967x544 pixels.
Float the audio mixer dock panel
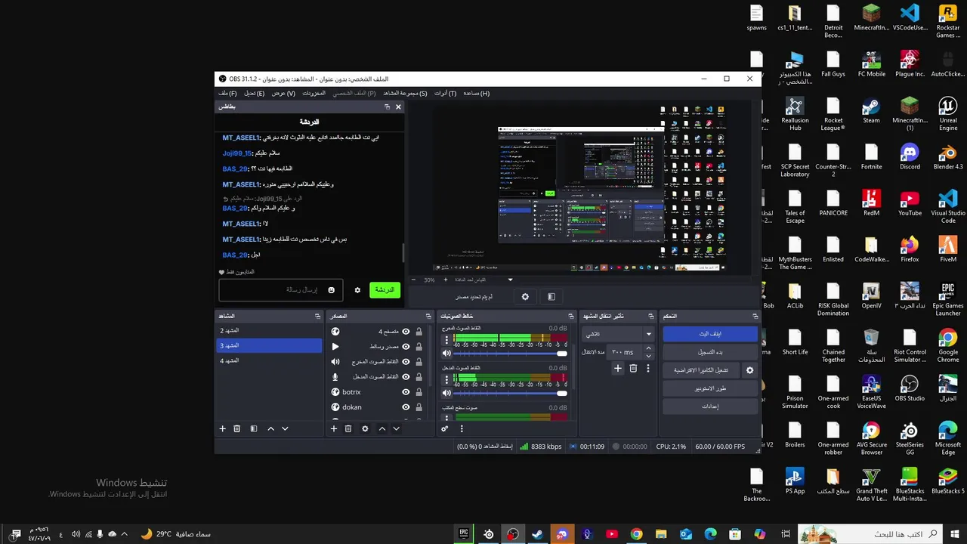click(x=570, y=316)
